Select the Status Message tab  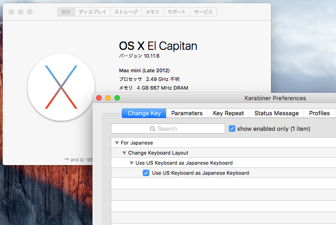pos(276,113)
